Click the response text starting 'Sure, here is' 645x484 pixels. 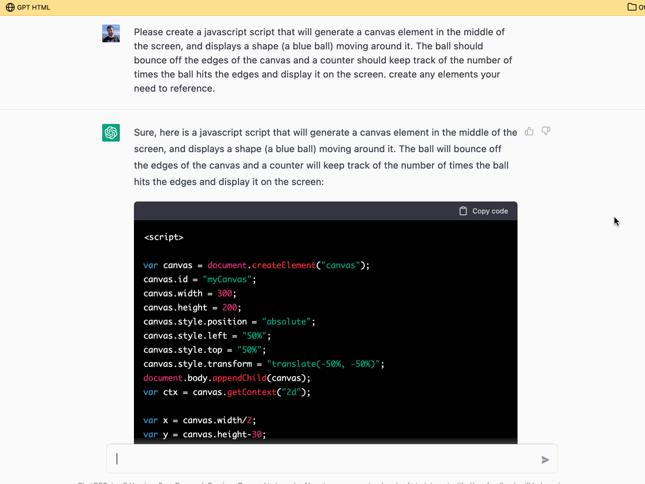coord(325,157)
